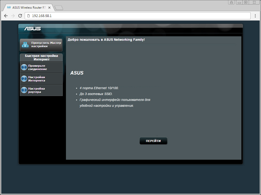This screenshot has width=261, height=195.
Task: Select Настройки Интернета step
Action: tap(41, 79)
